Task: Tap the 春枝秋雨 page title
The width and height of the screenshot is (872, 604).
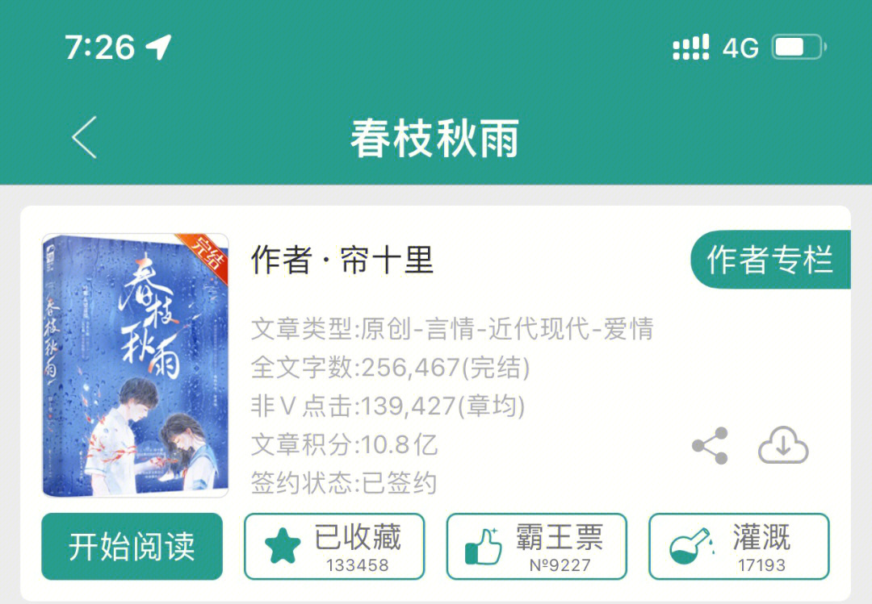Action: 435,138
